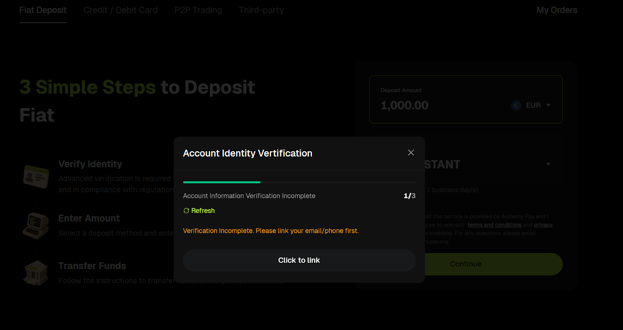Click the Enter Amount computer icon

tap(36, 225)
